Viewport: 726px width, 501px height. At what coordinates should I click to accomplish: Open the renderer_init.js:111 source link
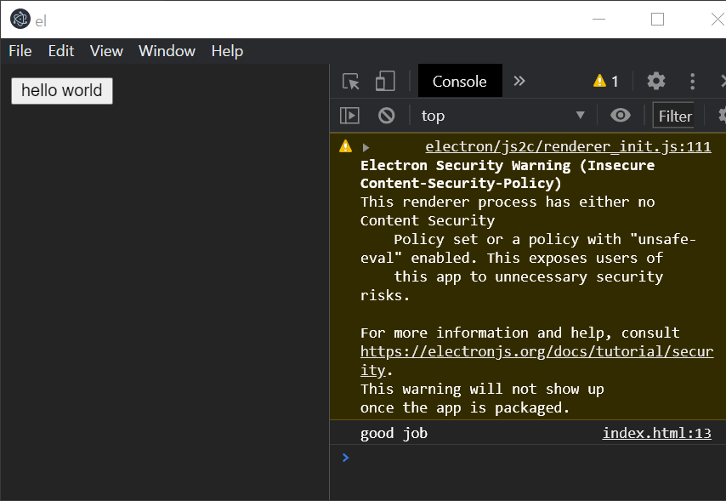coord(568,146)
